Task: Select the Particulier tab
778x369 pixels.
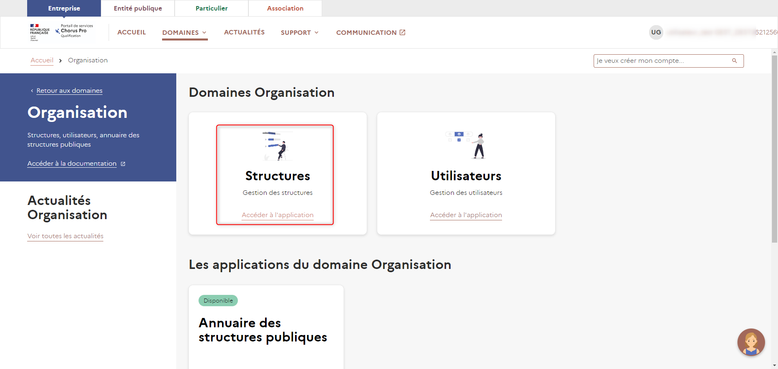Action: (212, 9)
